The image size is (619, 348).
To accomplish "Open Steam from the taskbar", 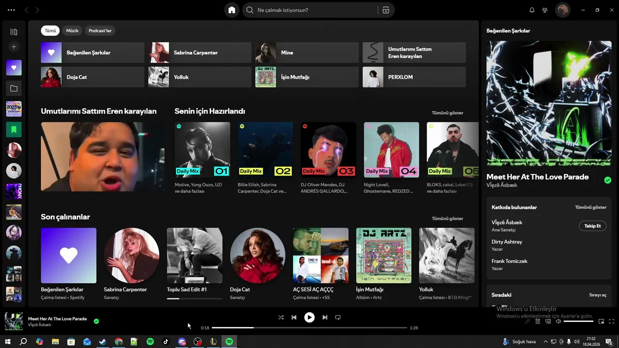I will tap(103, 342).
